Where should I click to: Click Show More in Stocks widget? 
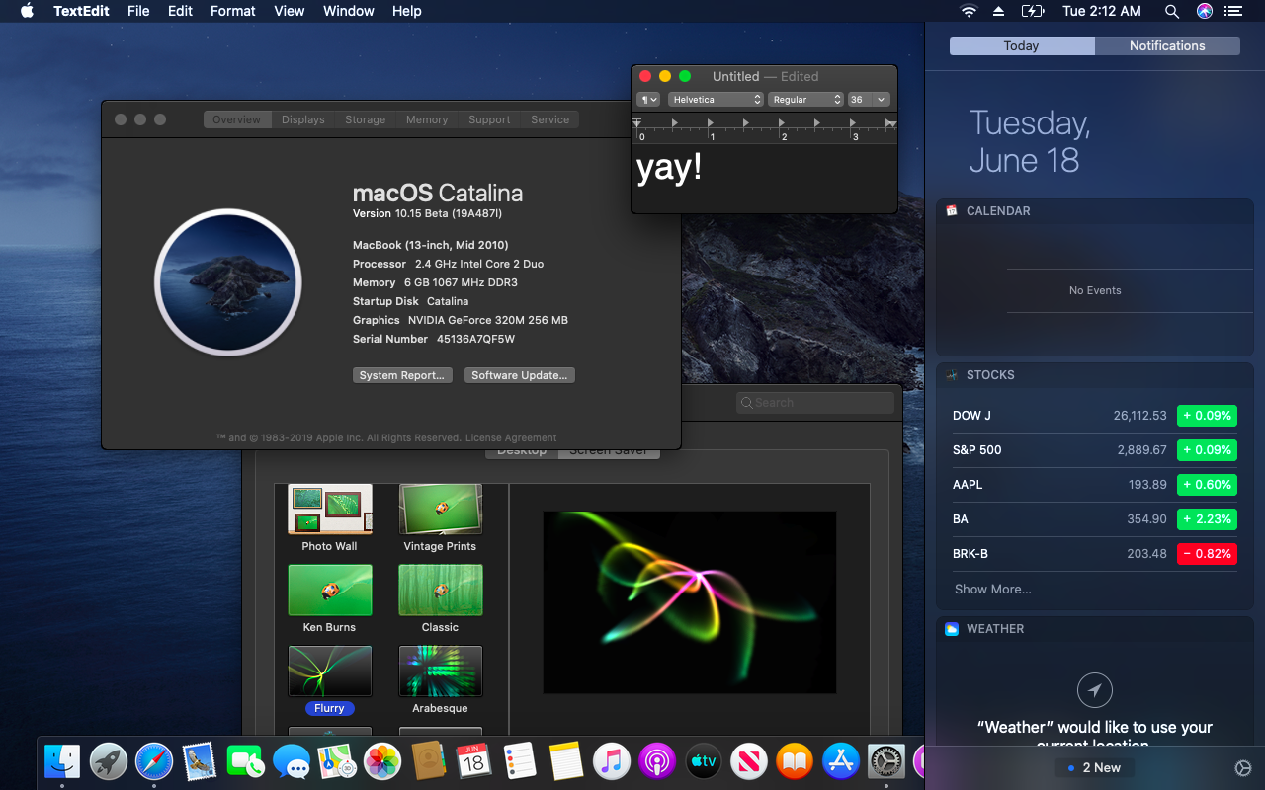(x=993, y=589)
